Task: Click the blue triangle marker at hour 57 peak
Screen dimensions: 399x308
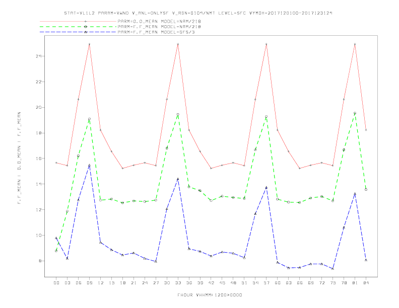Action: (x=267, y=188)
